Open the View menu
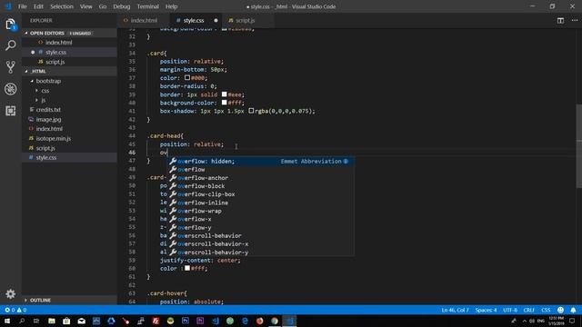This screenshot has width=582, height=327. click(86, 6)
